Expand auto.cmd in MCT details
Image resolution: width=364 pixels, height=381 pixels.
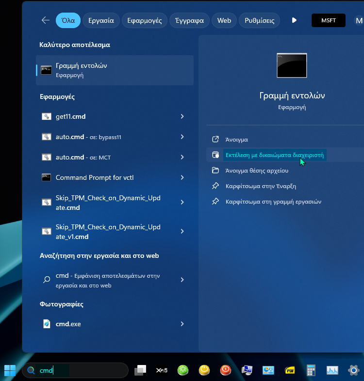182,157
